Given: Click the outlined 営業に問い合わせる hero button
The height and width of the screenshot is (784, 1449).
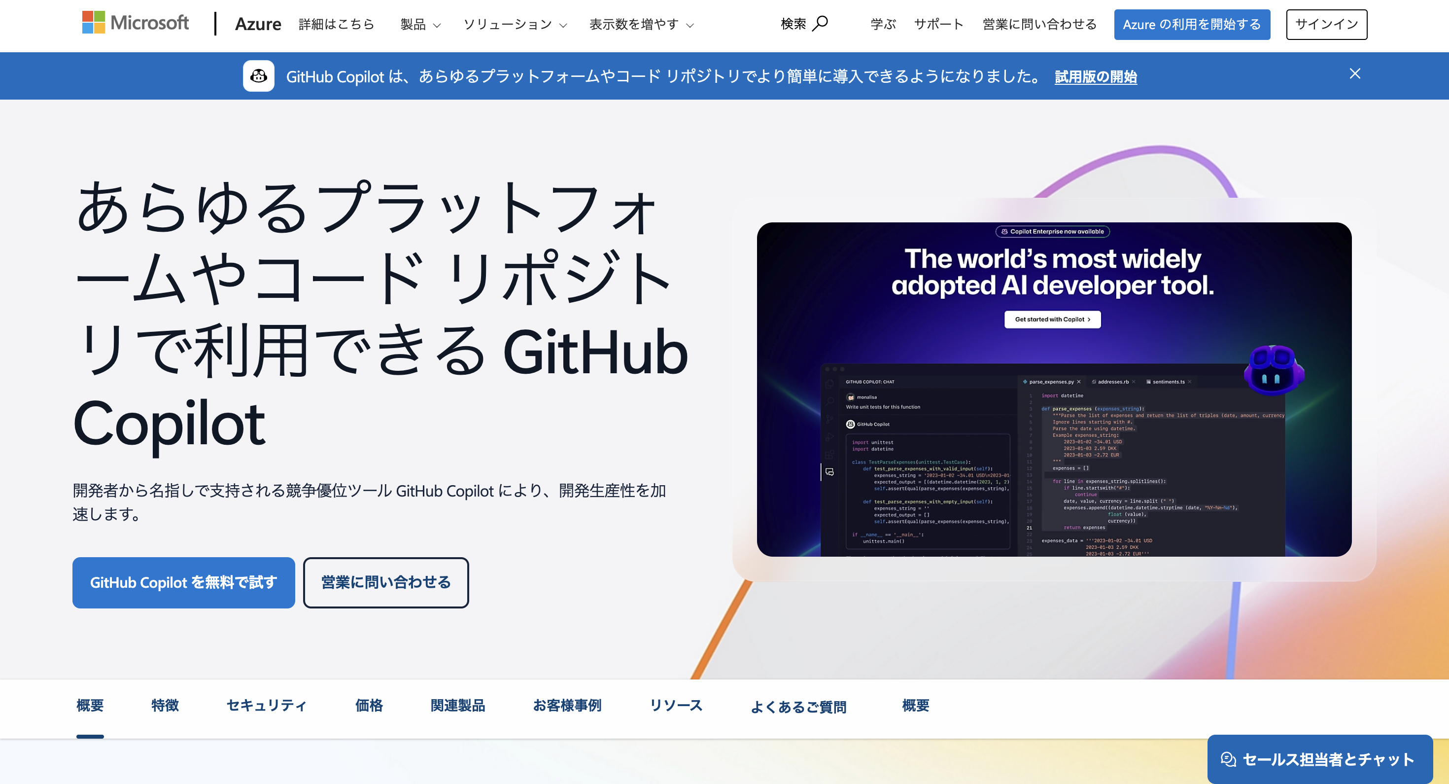Looking at the screenshot, I should click(386, 582).
